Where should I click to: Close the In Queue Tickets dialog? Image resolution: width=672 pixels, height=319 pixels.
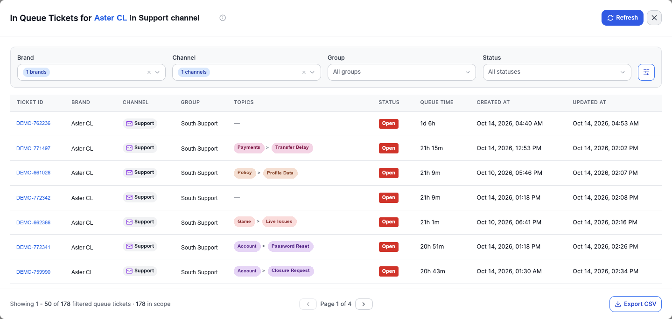[654, 18]
